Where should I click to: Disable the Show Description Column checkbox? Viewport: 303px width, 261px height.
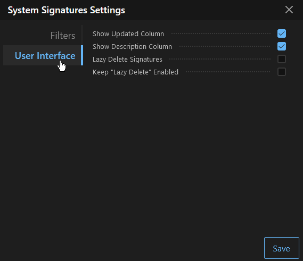coord(282,46)
